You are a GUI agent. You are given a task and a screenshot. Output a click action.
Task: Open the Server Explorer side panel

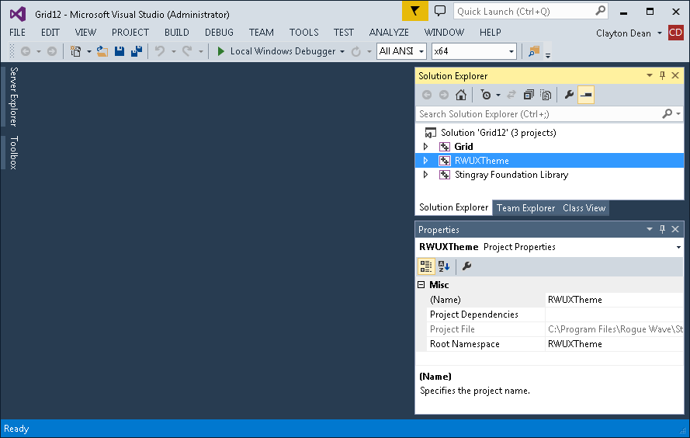[x=13, y=96]
